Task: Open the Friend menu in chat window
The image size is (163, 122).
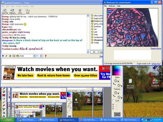Action: [x=19, y=6]
